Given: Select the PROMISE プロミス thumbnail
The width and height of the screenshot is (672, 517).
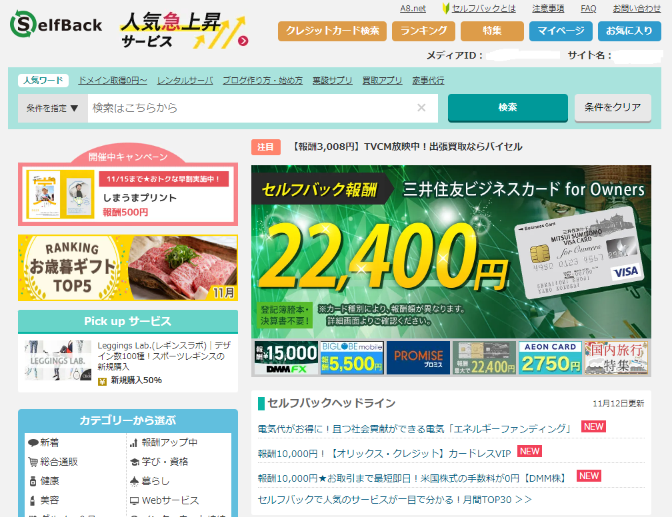Looking at the screenshot, I should pos(418,358).
